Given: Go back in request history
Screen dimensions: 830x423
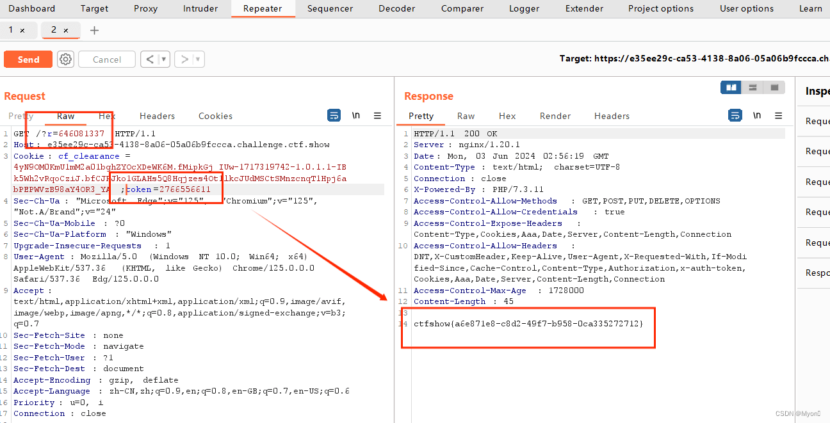Looking at the screenshot, I should click(x=149, y=60).
